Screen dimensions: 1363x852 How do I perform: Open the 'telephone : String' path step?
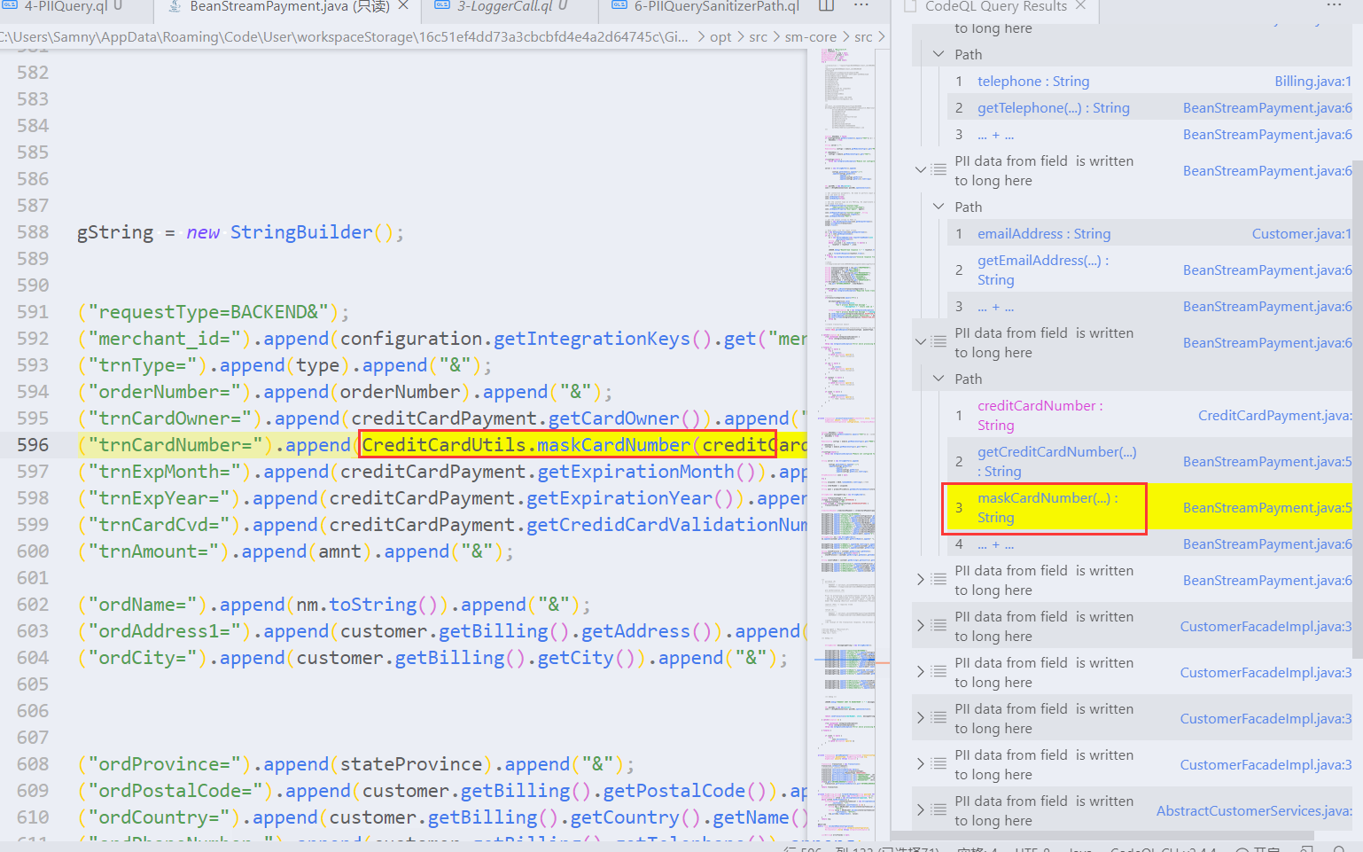1033,81
